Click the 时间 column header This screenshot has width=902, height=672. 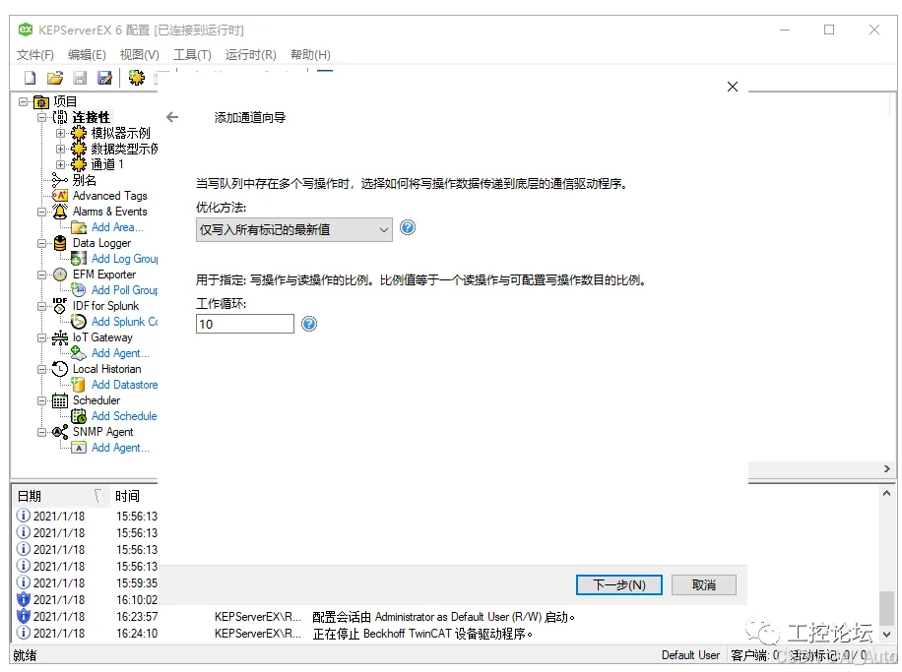pyautogui.click(x=134, y=496)
